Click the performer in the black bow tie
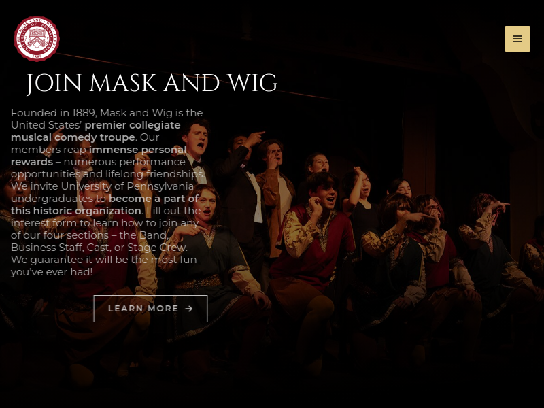 click(197, 152)
